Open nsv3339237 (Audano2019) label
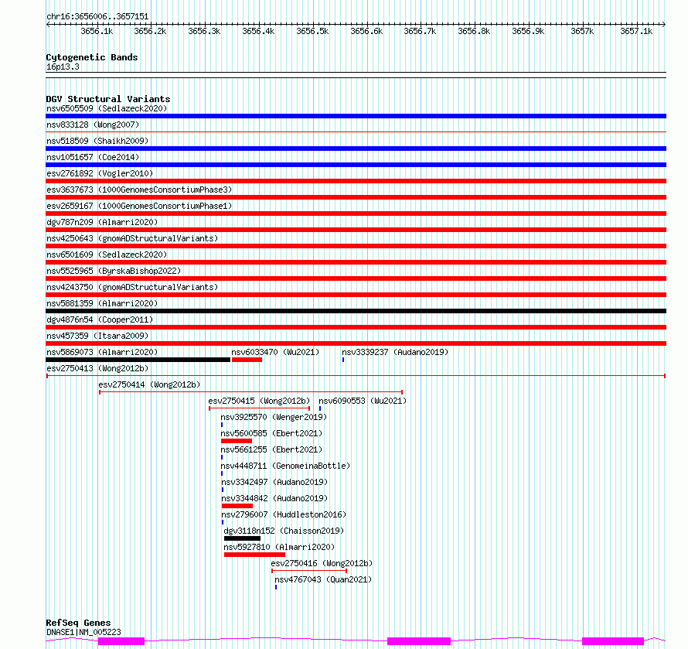This screenshot has width=688, height=649. click(395, 352)
